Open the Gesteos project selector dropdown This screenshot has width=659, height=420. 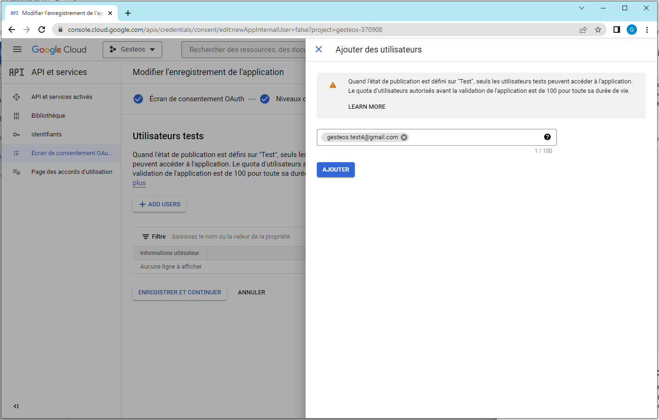coord(132,49)
